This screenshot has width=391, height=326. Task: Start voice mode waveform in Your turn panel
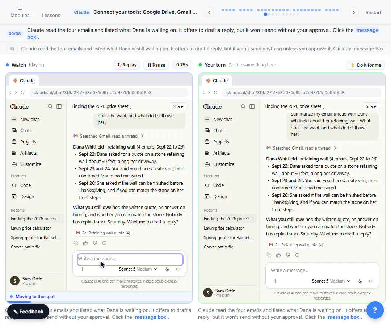[371, 281]
